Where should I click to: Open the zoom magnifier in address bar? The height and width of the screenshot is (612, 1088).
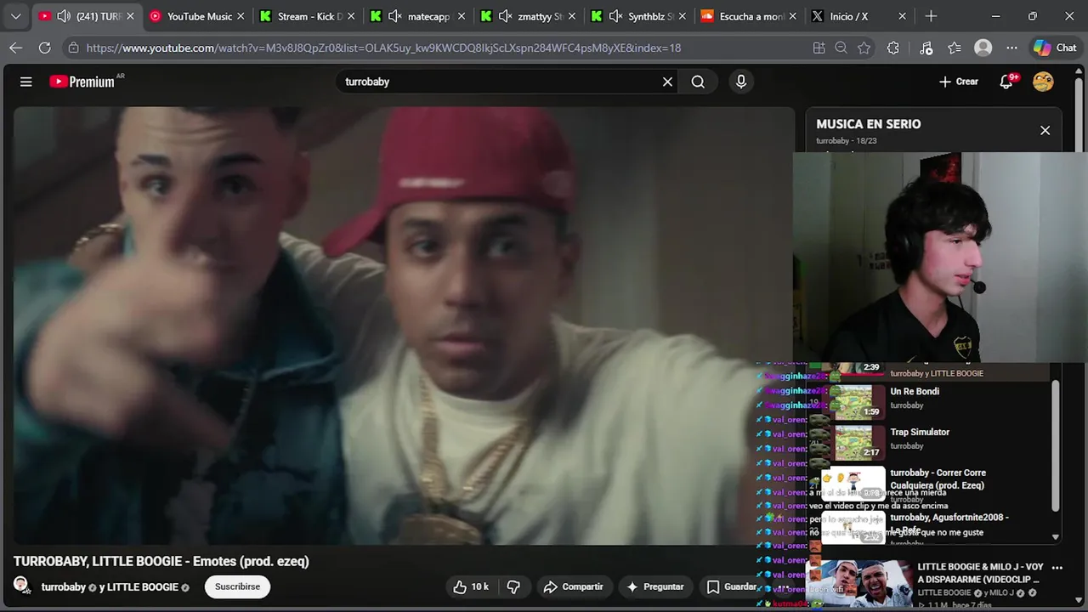pos(841,48)
